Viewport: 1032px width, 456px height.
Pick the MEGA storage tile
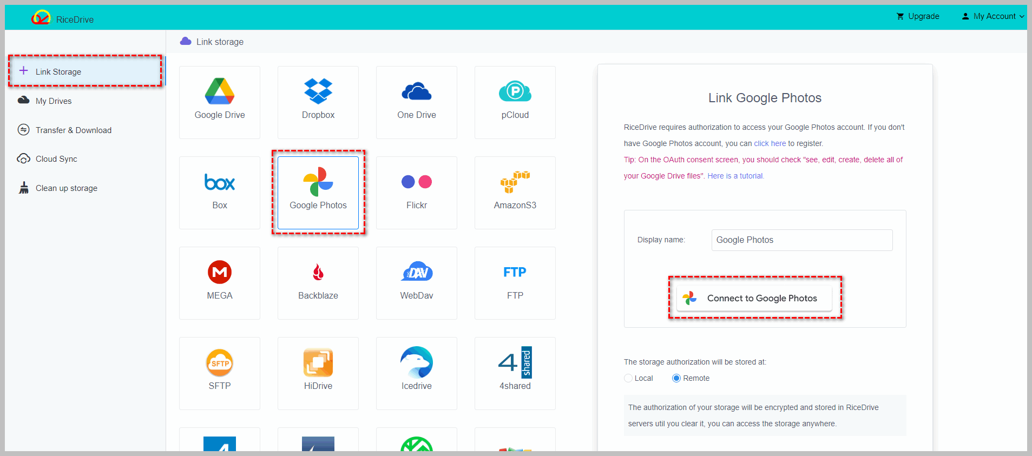click(220, 283)
